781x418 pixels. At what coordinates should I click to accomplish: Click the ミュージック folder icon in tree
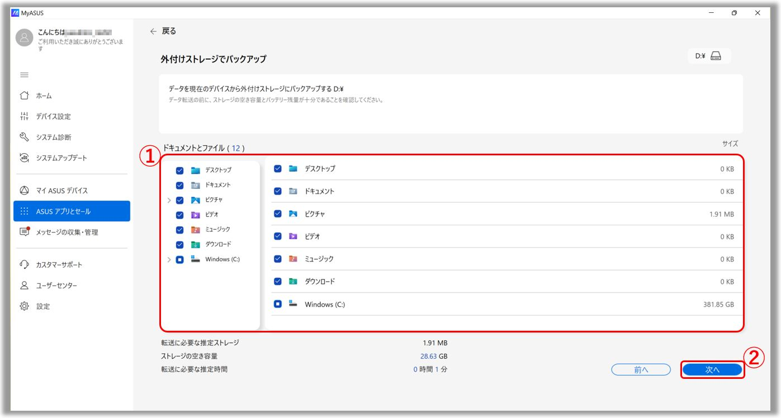(195, 230)
